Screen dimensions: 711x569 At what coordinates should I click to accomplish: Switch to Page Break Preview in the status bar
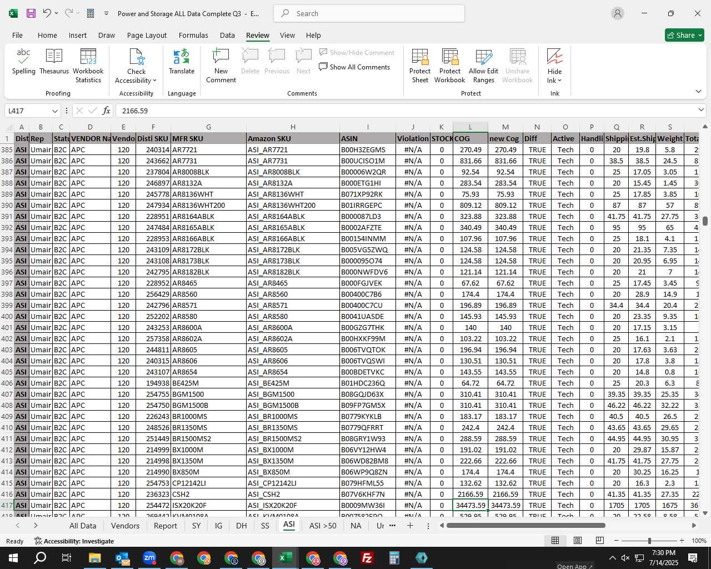point(600,541)
